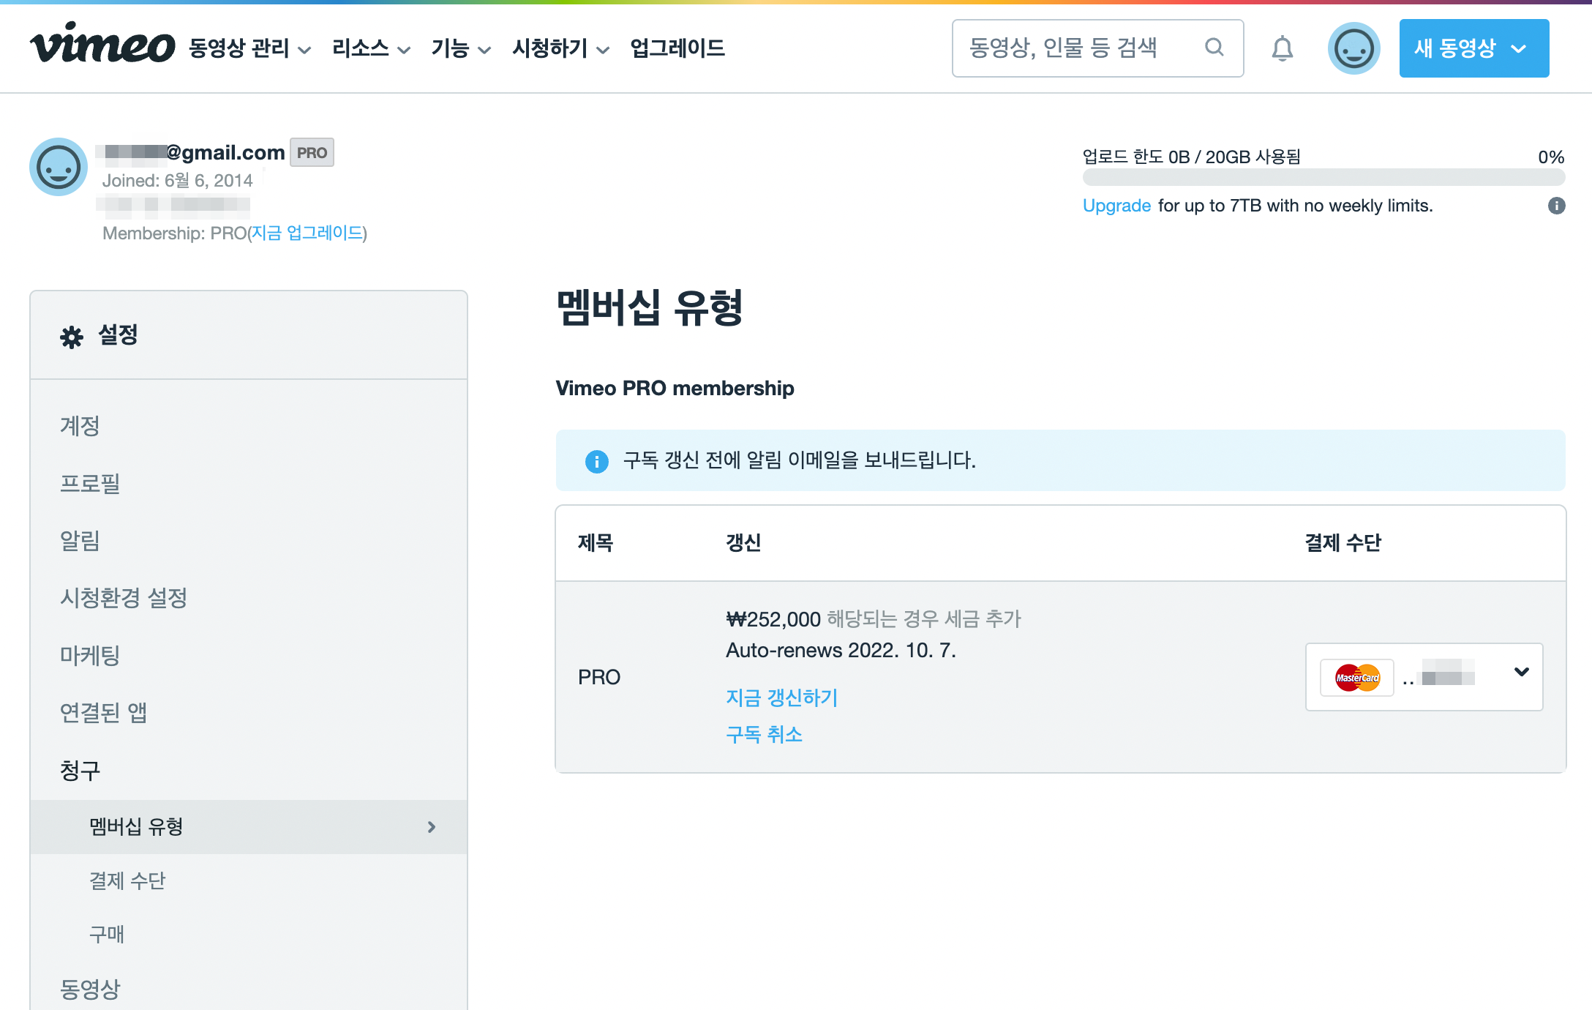The width and height of the screenshot is (1592, 1010).
Task: Focus the 동영상, 인물 등 검색 field
Action: pos(1075,48)
